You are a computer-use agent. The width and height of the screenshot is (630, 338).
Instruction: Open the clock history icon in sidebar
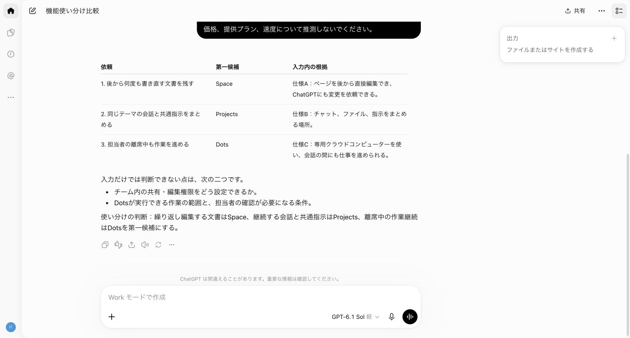pyautogui.click(x=11, y=54)
